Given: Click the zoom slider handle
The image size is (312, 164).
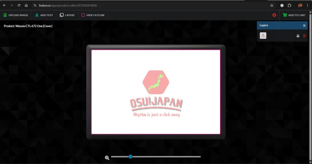Looking at the screenshot, I should point(130,157).
